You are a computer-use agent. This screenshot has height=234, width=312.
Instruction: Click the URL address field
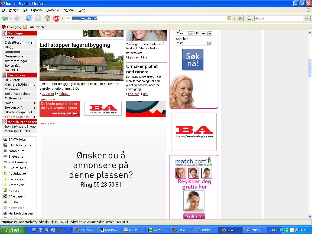[149, 18]
